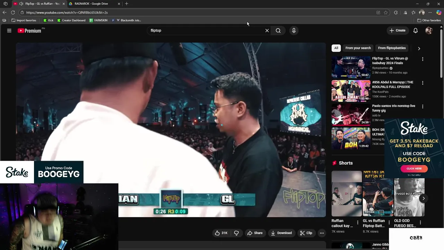Switch to FlipTop GL vs Ruffian tab
Screen dimensions: 444x250
click(x=40, y=4)
